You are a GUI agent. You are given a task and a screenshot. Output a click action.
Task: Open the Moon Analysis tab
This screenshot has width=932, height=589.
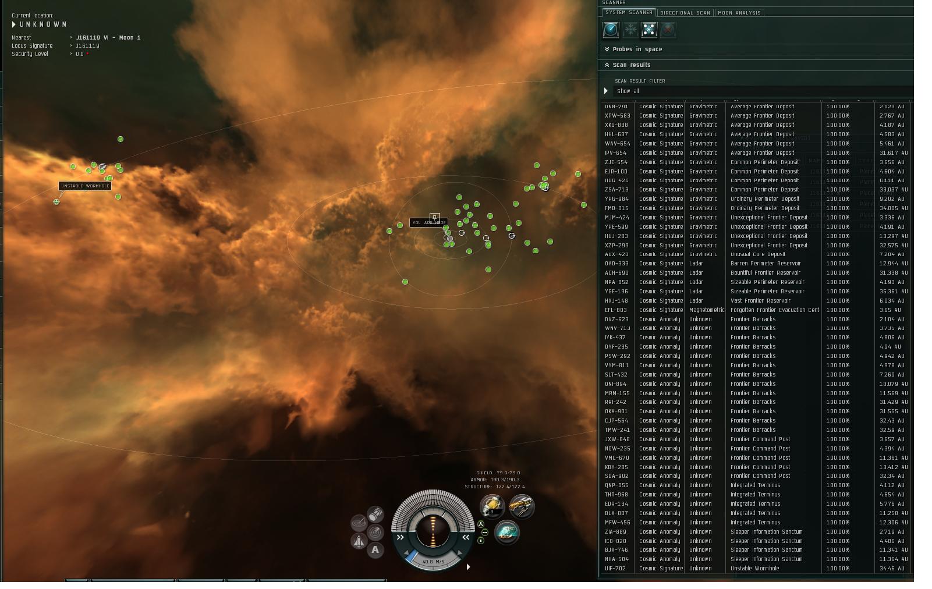tap(739, 12)
